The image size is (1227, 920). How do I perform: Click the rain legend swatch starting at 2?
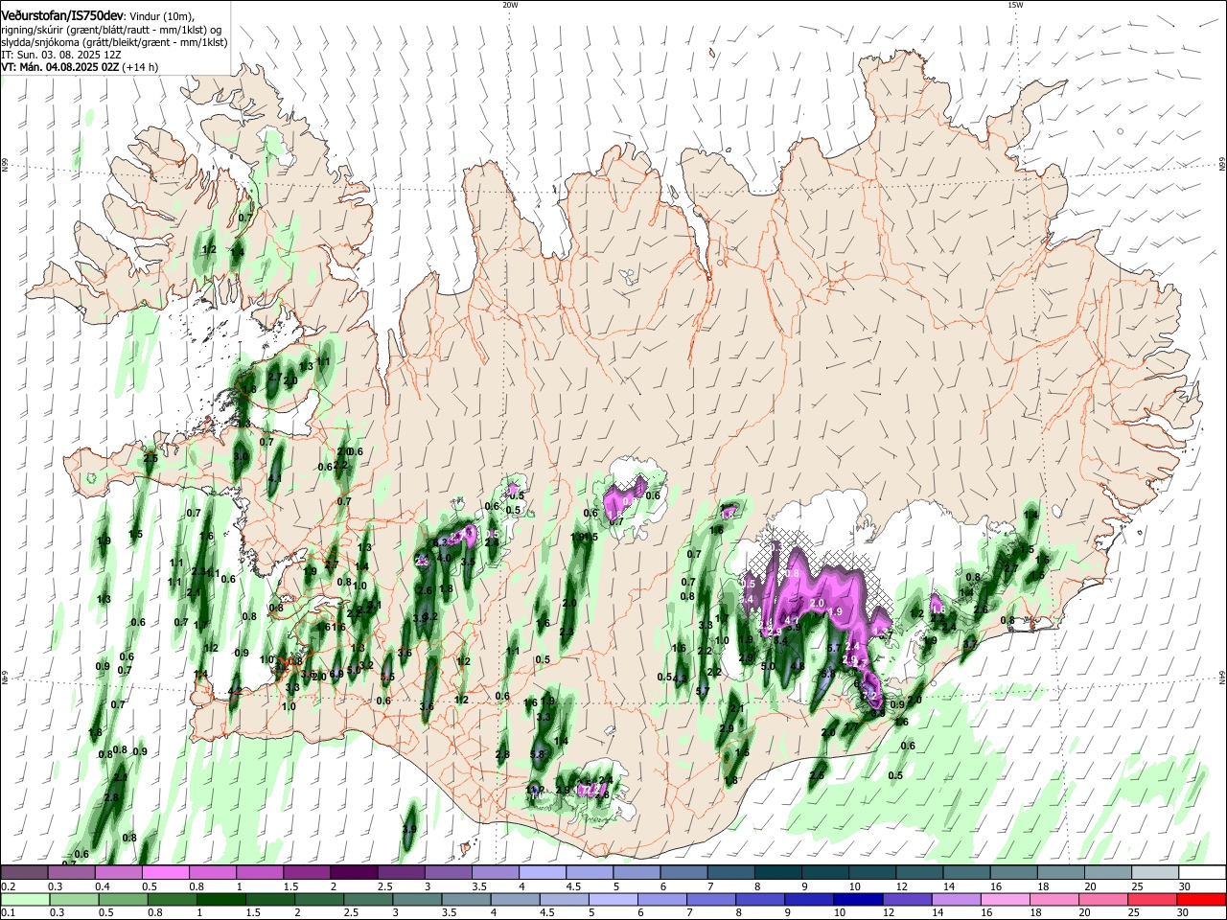320,899
